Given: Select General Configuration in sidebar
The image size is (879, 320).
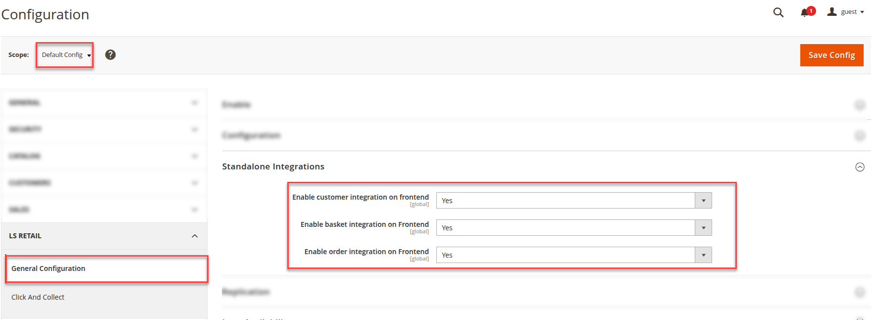Looking at the screenshot, I should point(49,268).
